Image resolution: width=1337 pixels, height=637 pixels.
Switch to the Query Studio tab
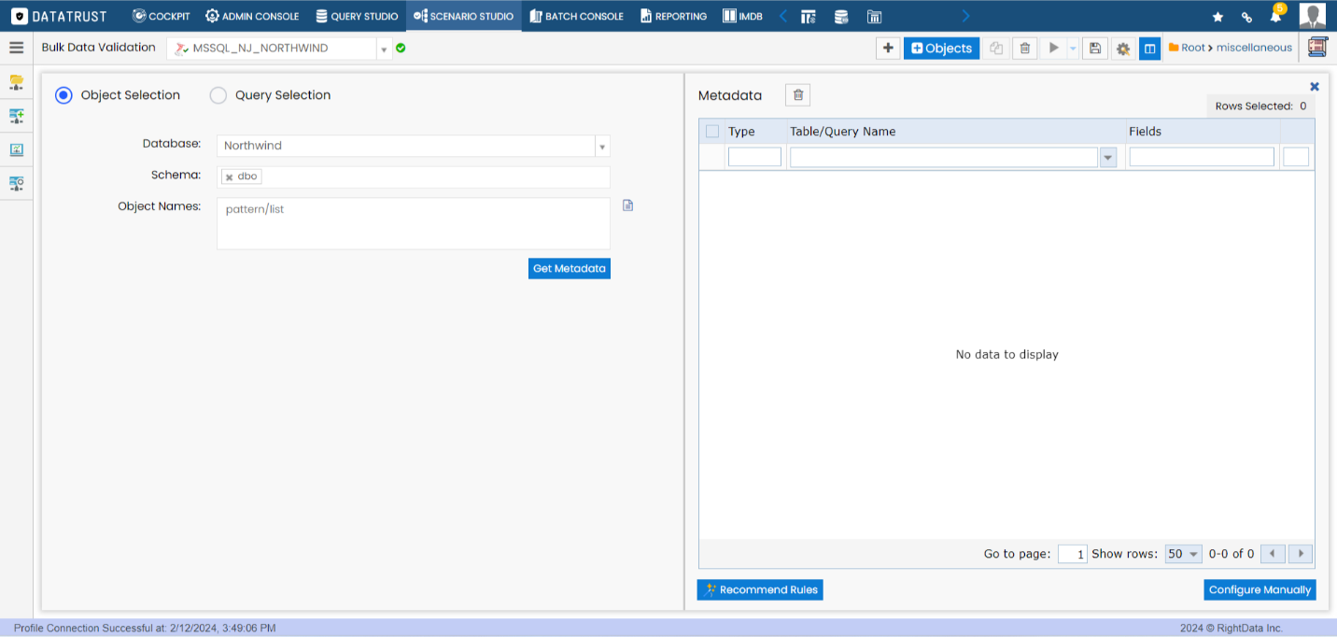point(357,16)
